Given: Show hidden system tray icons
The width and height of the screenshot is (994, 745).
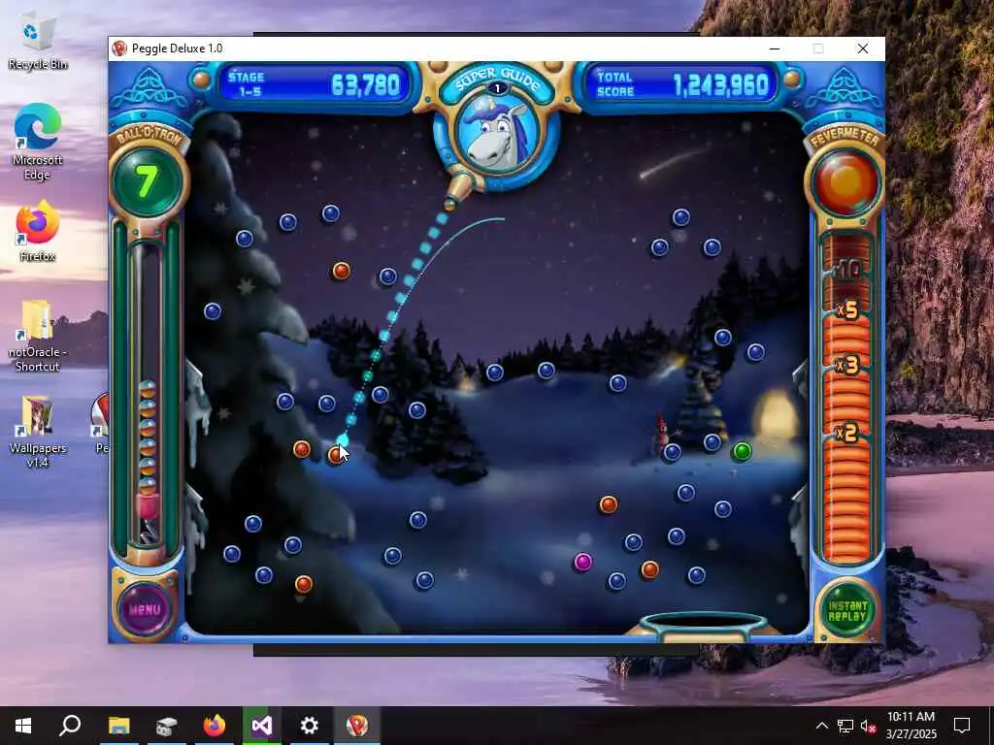Looking at the screenshot, I should point(821,726).
